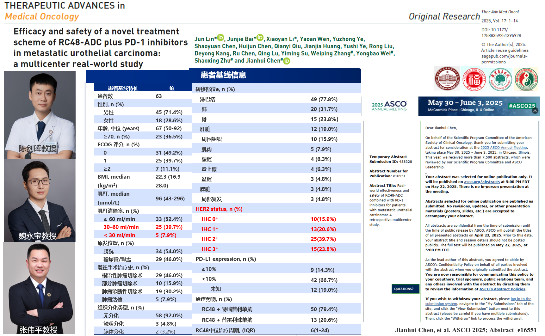Viewport: 545px width, 336px height.
Task: Open the 2025 ASCO Annual Meeting link
Action: [504, 148]
